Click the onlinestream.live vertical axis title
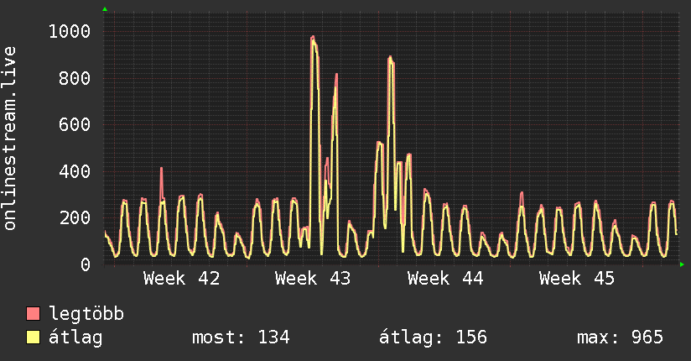The height and width of the screenshot is (361, 691). pos(9,139)
